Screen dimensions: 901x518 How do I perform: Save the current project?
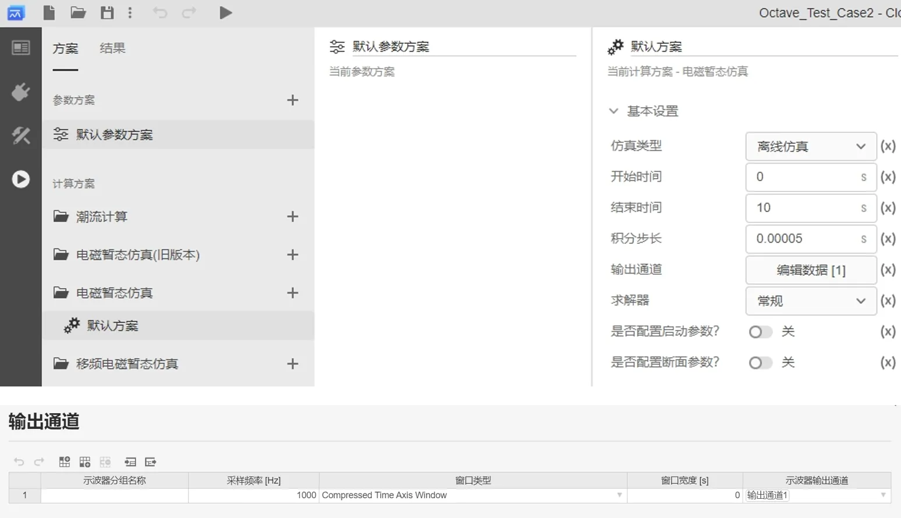point(107,13)
